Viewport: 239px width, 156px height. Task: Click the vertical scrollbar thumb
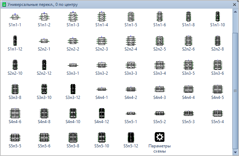pos(235,91)
